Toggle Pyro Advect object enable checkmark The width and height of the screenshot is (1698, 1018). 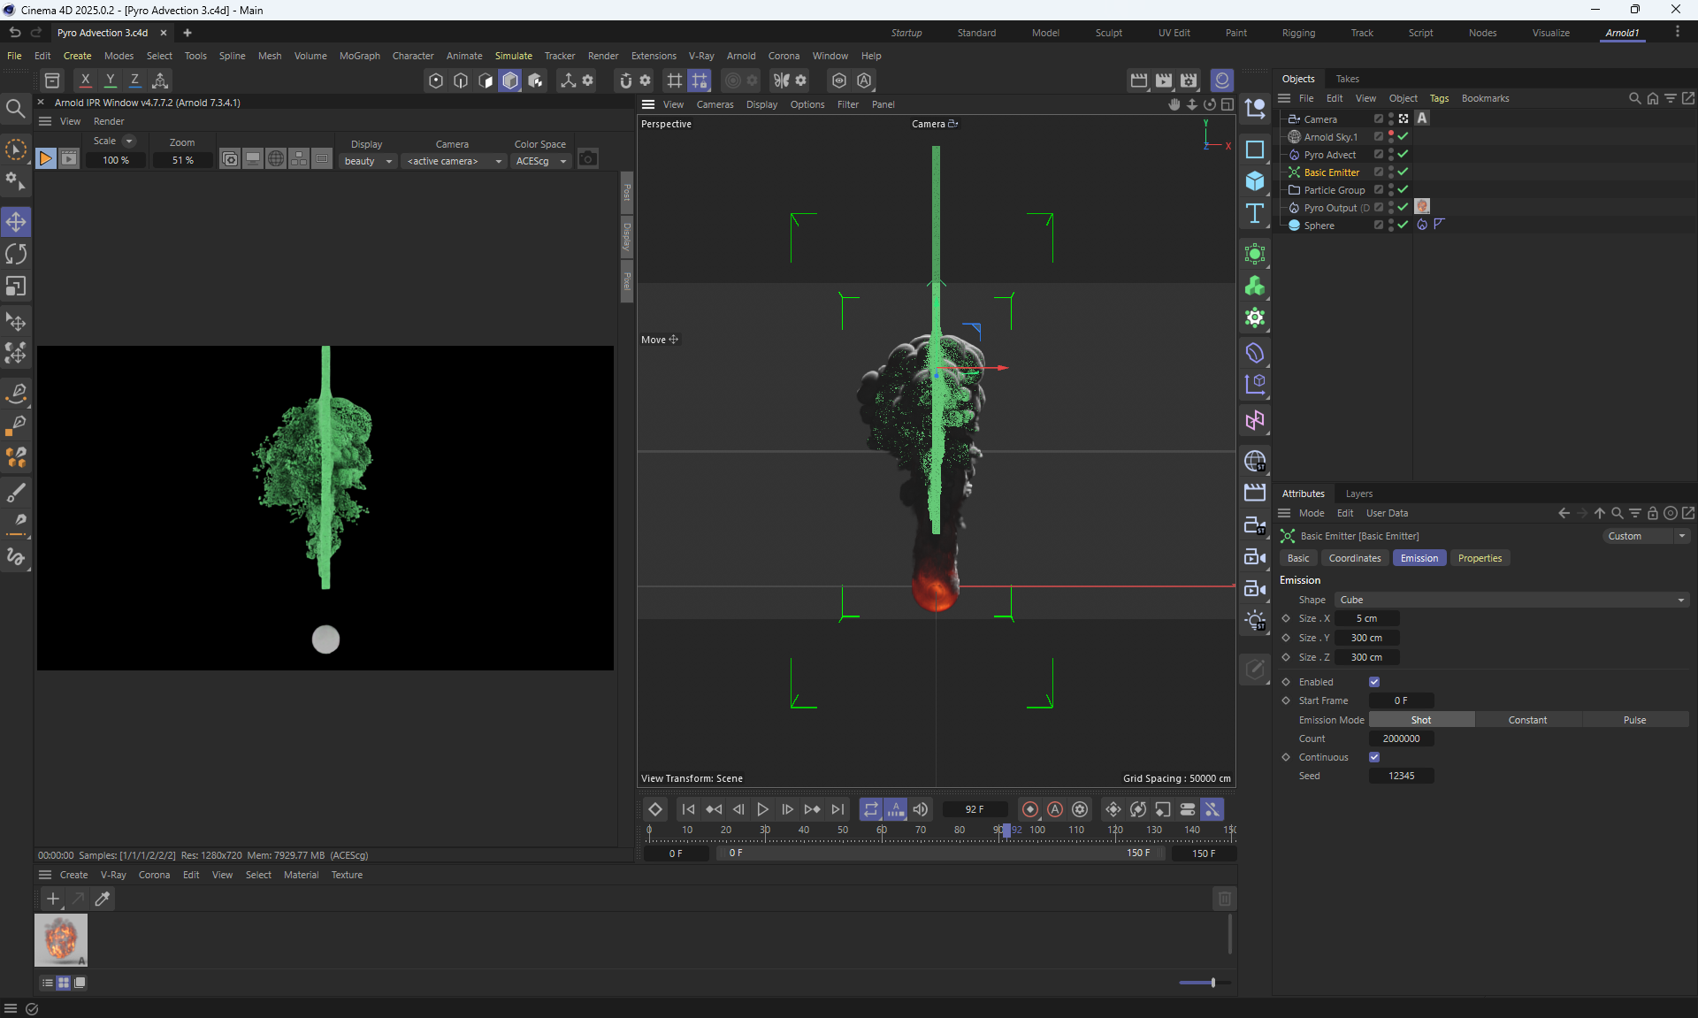pos(1403,154)
